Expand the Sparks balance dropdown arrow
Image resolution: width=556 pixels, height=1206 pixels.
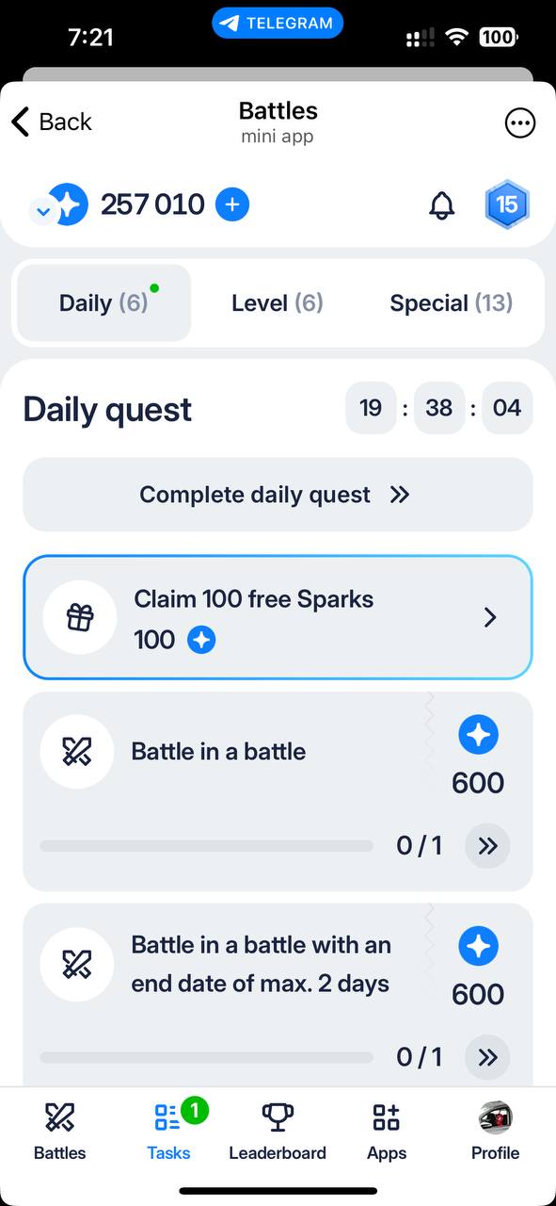(41, 211)
